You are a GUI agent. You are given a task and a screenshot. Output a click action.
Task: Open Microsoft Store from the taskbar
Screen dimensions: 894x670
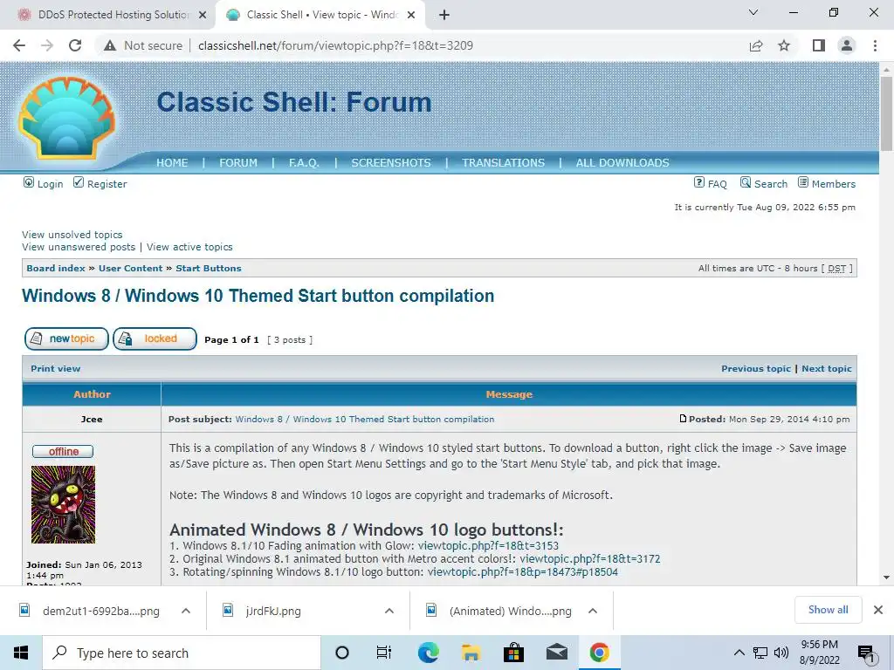point(513,653)
